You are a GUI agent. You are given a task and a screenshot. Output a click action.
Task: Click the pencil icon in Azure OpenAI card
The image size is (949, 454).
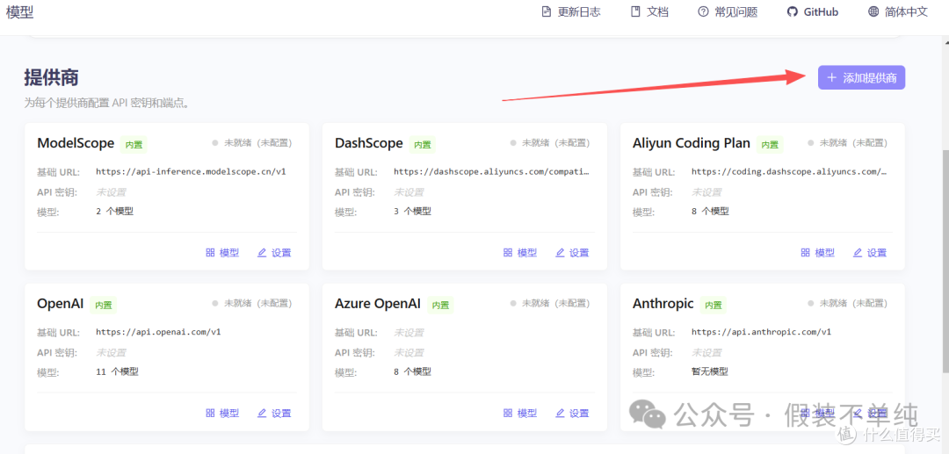[x=560, y=413]
